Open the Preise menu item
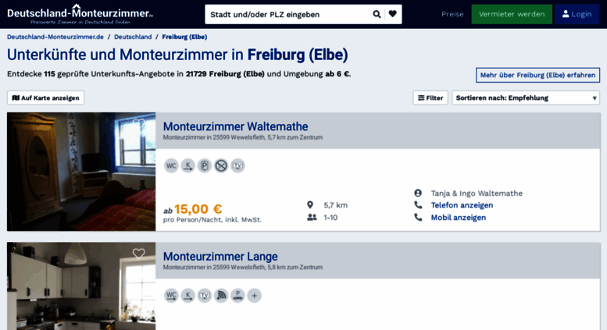607x330 pixels. click(x=452, y=14)
